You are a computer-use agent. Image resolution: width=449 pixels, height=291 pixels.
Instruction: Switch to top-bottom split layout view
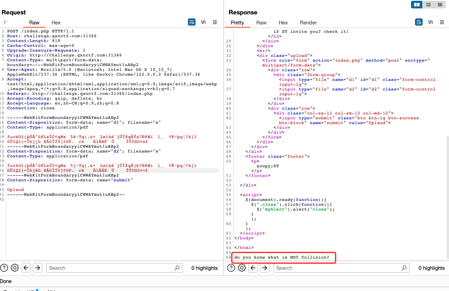[x=428, y=5]
